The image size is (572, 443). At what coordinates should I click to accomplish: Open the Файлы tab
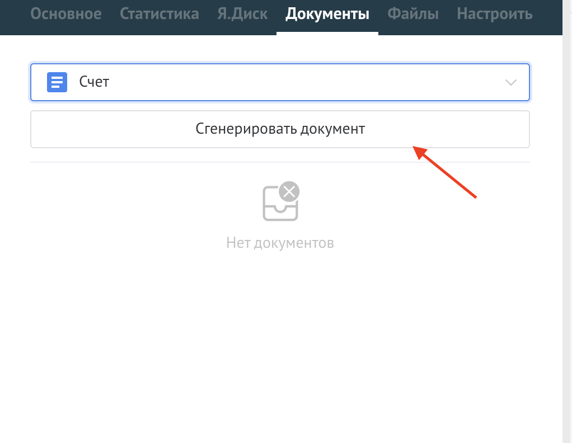click(x=413, y=14)
